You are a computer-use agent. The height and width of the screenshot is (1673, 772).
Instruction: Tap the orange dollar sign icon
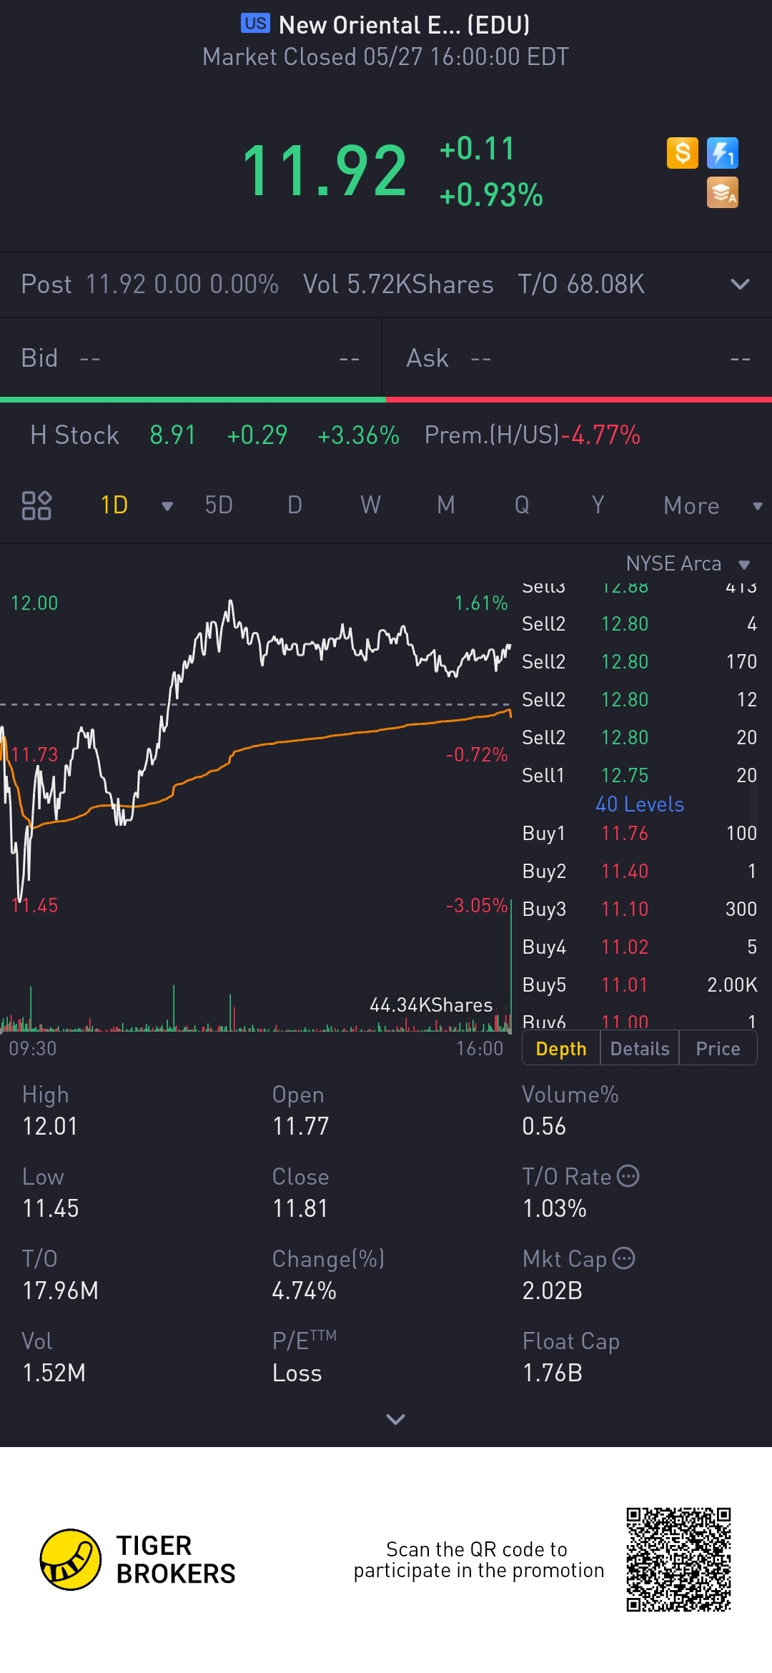(682, 153)
